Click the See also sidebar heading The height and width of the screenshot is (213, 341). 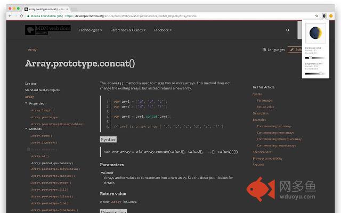tap(31, 84)
